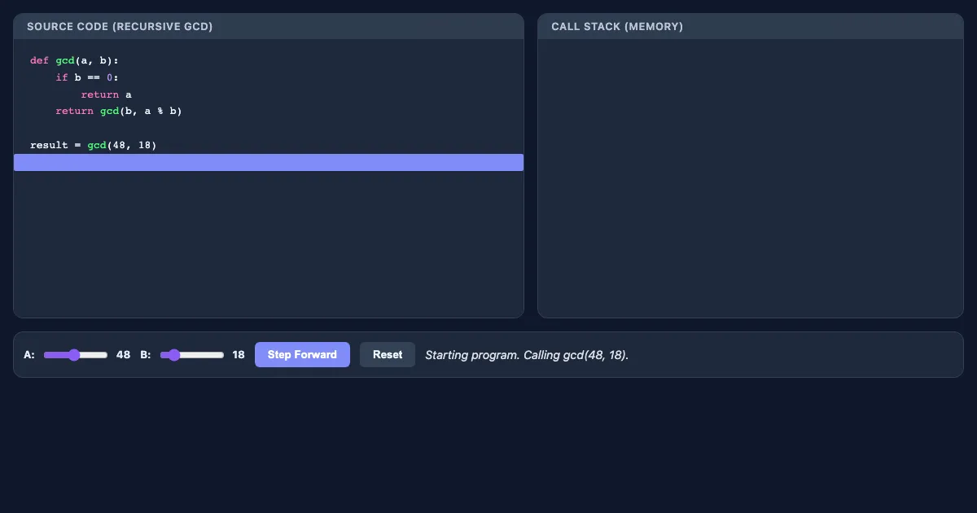977x513 pixels.
Task: Click the 'B:' slider label
Action: 146,355
